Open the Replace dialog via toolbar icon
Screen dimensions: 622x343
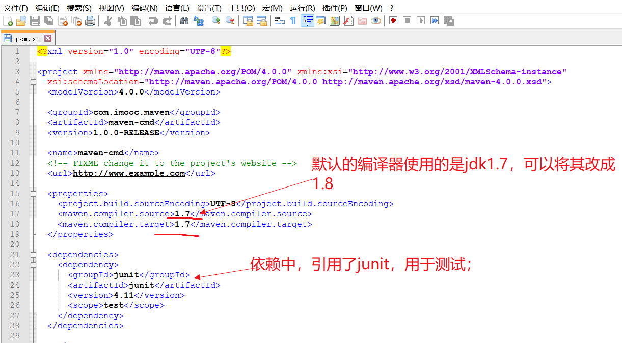198,20
